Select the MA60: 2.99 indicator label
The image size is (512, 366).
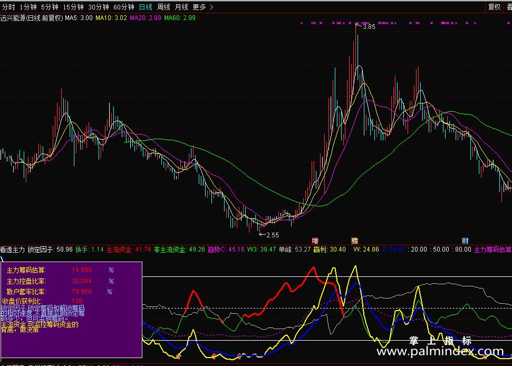pos(180,18)
